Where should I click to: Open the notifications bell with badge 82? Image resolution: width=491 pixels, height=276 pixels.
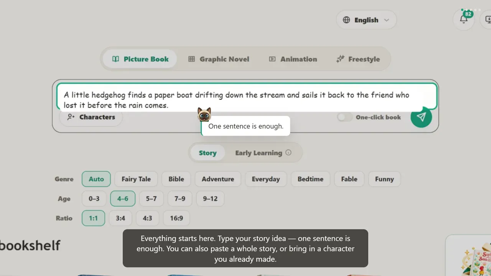464,19
